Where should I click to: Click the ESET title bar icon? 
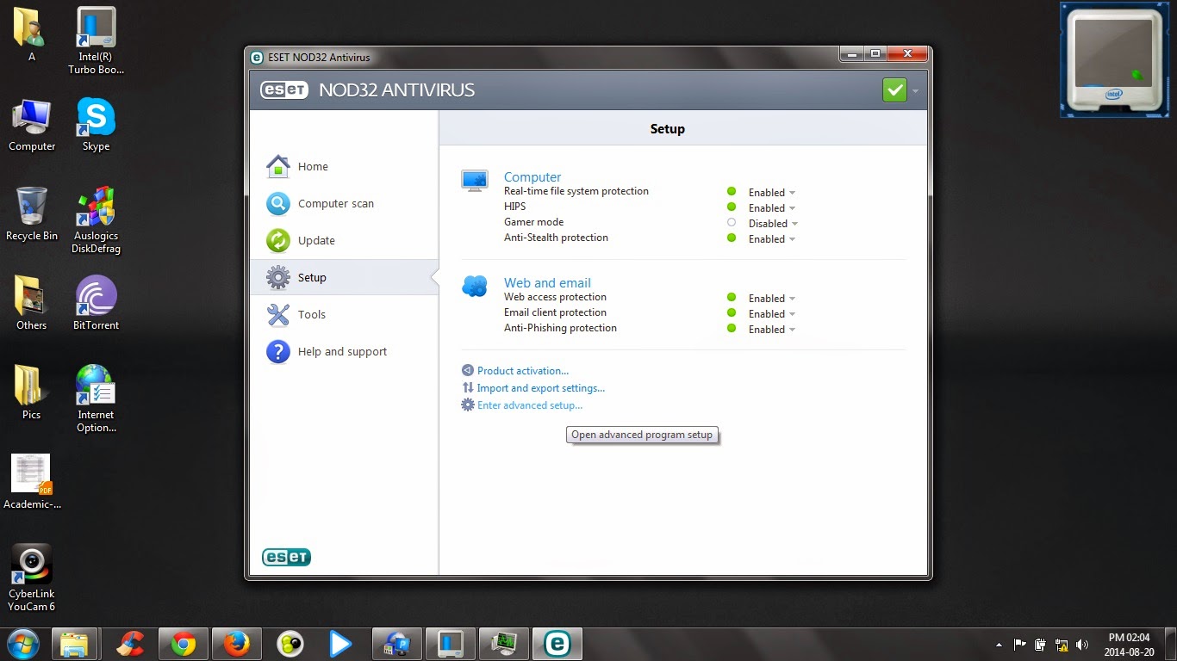pos(257,58)
